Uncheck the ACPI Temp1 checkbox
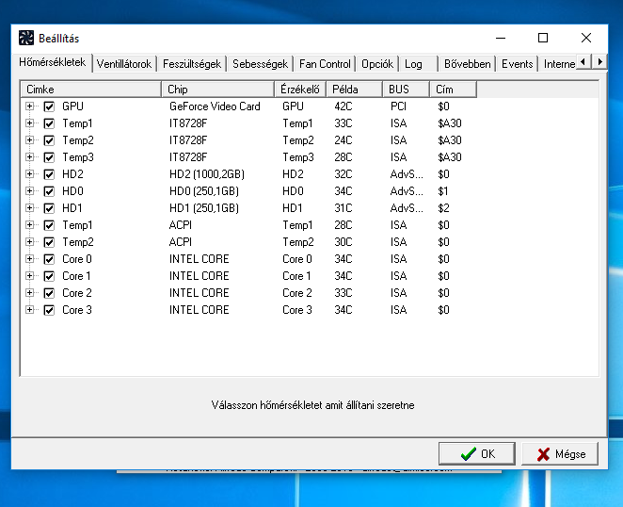 click(x=49, y=225)
